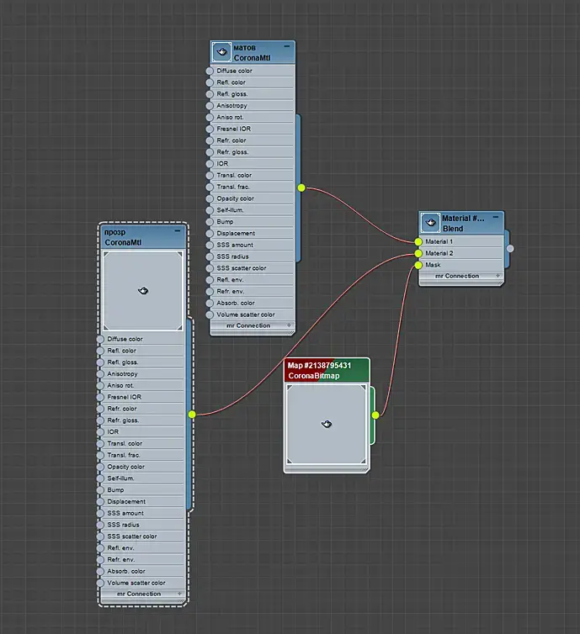Viewport: 580px width, 634px height.
Task: Click the CoronaBitmap node output socket
Action: point(375,415)
